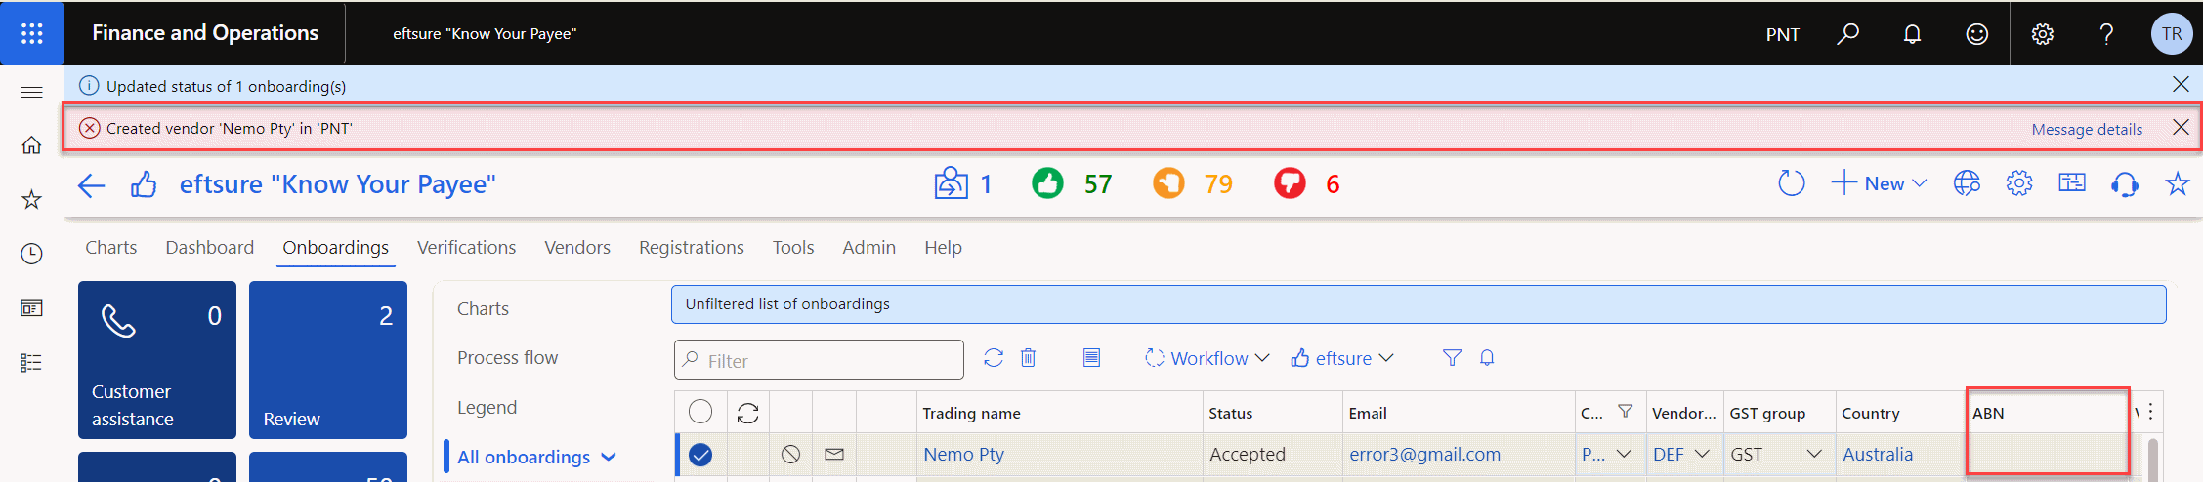Open the settings gear in top bar
2203x482 pixels.
(x=2042, y=34)
